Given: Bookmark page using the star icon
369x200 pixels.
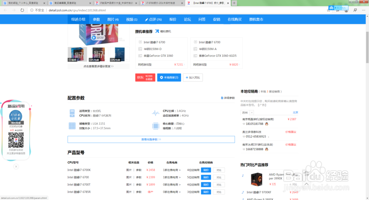Looking at the screenshot, I should point(328,10).
